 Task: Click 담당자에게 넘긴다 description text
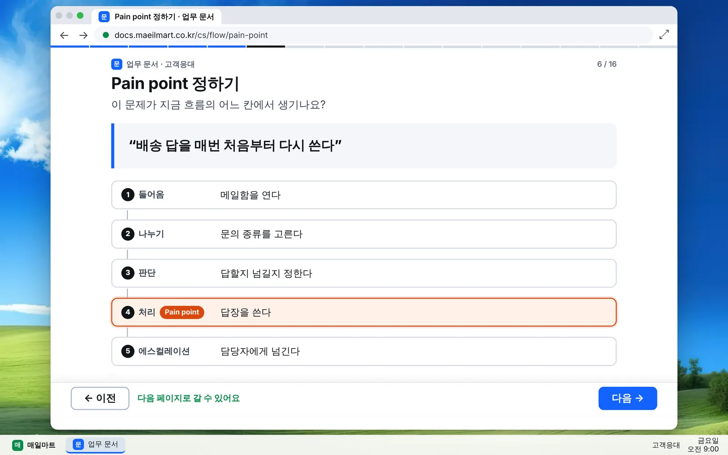[260, 351]
